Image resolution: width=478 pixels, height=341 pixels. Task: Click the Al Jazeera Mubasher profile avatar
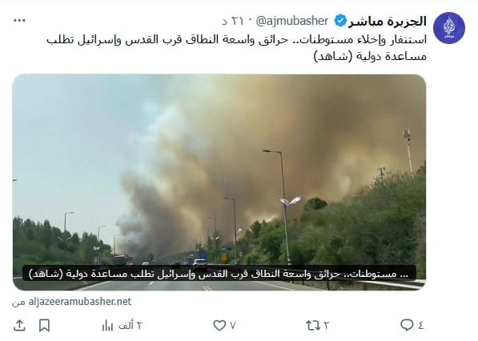pos(449,28)
